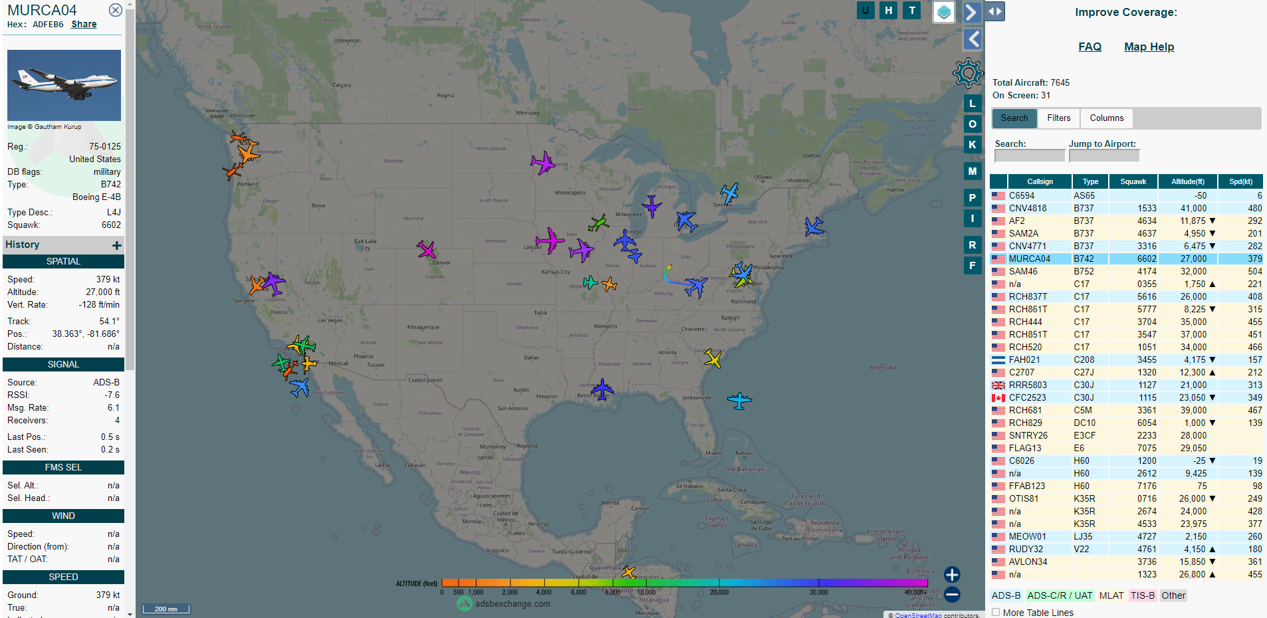This screenshot has width=1267, height=618.
Task: Toggle the K map option
Action: [973, 144]
